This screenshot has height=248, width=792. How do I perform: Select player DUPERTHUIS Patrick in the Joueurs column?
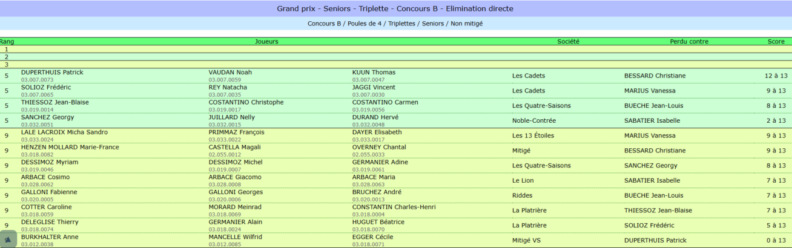(x=52, y=73)
